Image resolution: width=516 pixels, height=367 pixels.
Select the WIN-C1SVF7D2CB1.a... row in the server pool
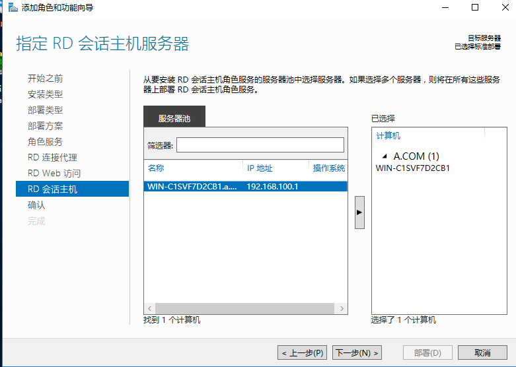click(246, 186)
